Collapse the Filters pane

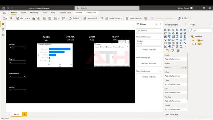161,24
